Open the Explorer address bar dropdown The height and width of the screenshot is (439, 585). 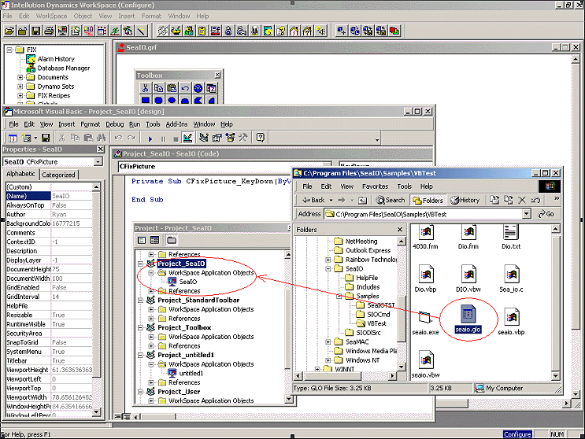pos(527,214)
